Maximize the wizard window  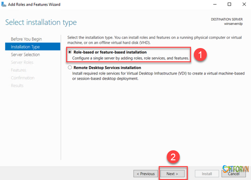point(229,4)
